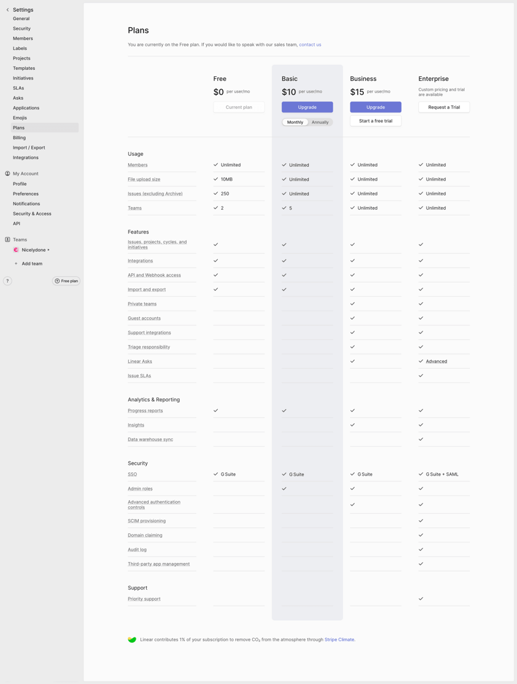Start a free trial of Business
Viewport: 517px width, 684px height.
click(x=375, y=120)
